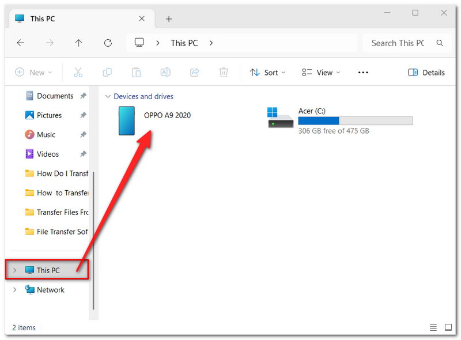Open the How to Transfer folder
Image resolution: width=461 pixels, height=340 pixels.
click(56, 193)
